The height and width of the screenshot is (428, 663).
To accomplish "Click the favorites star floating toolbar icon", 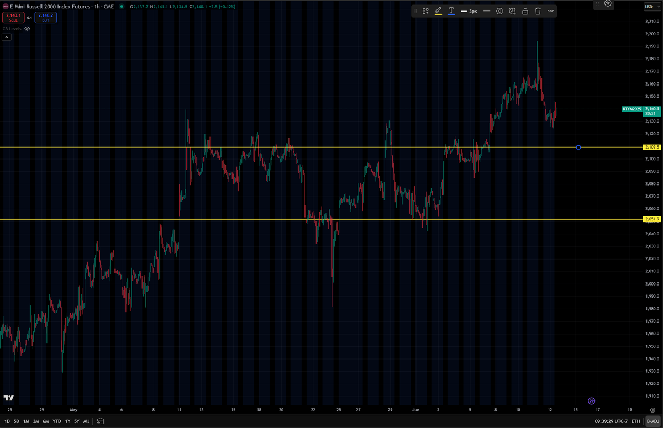I will click(x=608, y=3).
